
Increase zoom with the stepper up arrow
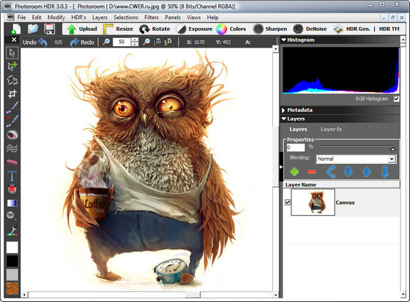[x=135, y=39]
